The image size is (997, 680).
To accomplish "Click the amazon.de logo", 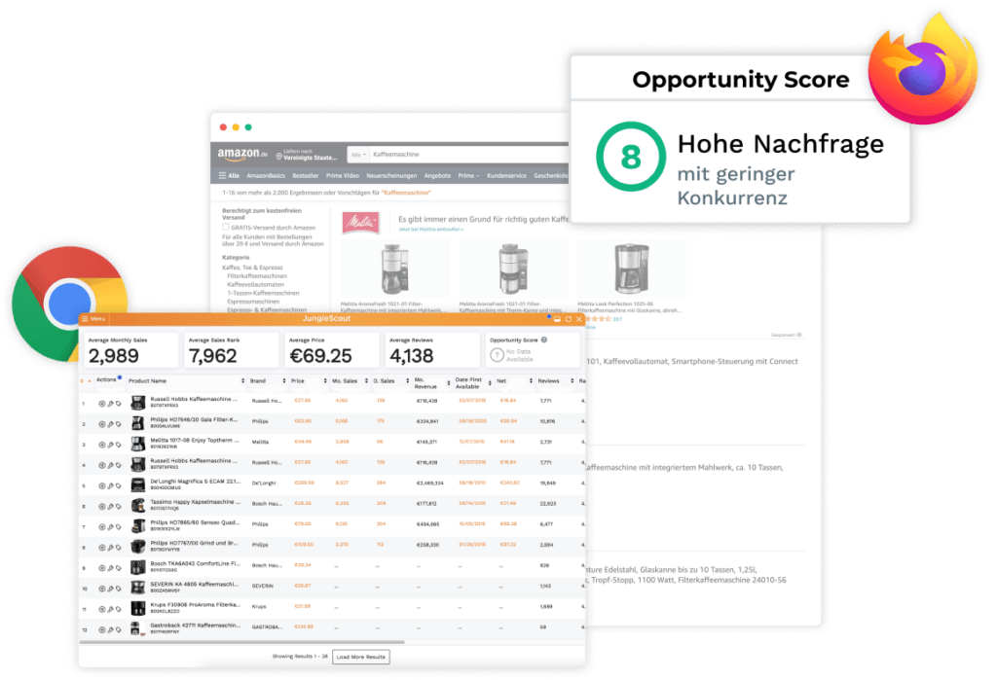I will 242,154.
